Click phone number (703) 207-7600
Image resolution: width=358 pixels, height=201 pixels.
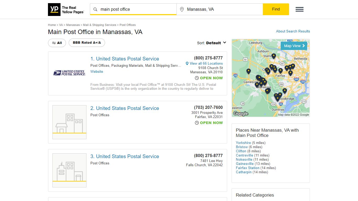pos(208,108)
